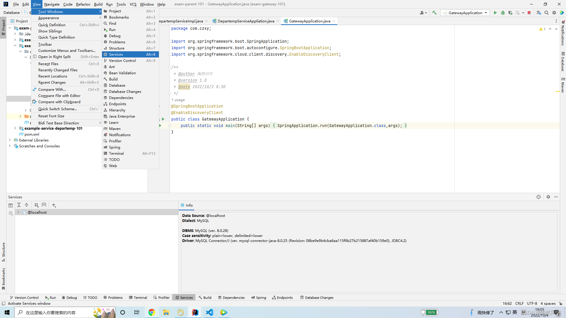Run with Coverage using the shield icon
The width and height of the screenshot is (566, 318).
[510, 13]
